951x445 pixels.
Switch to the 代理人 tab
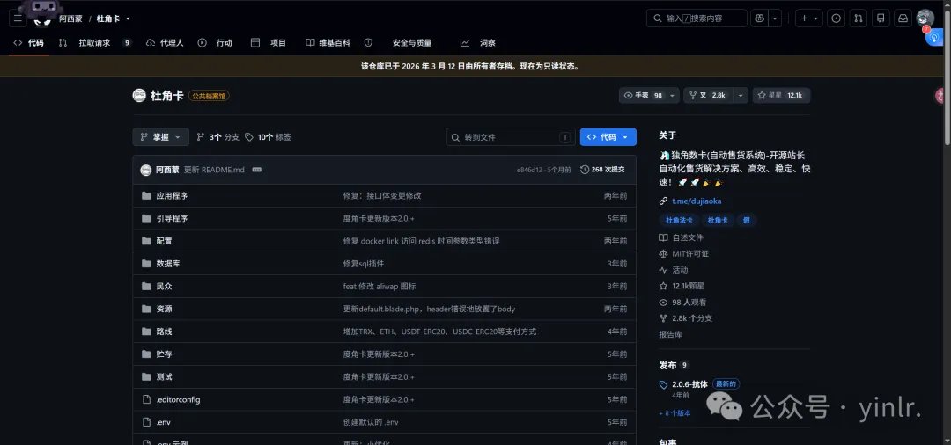point(165,43)
